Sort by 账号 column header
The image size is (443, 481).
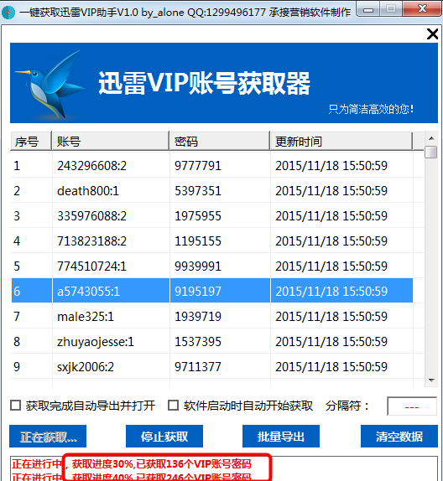pos(111,142)
